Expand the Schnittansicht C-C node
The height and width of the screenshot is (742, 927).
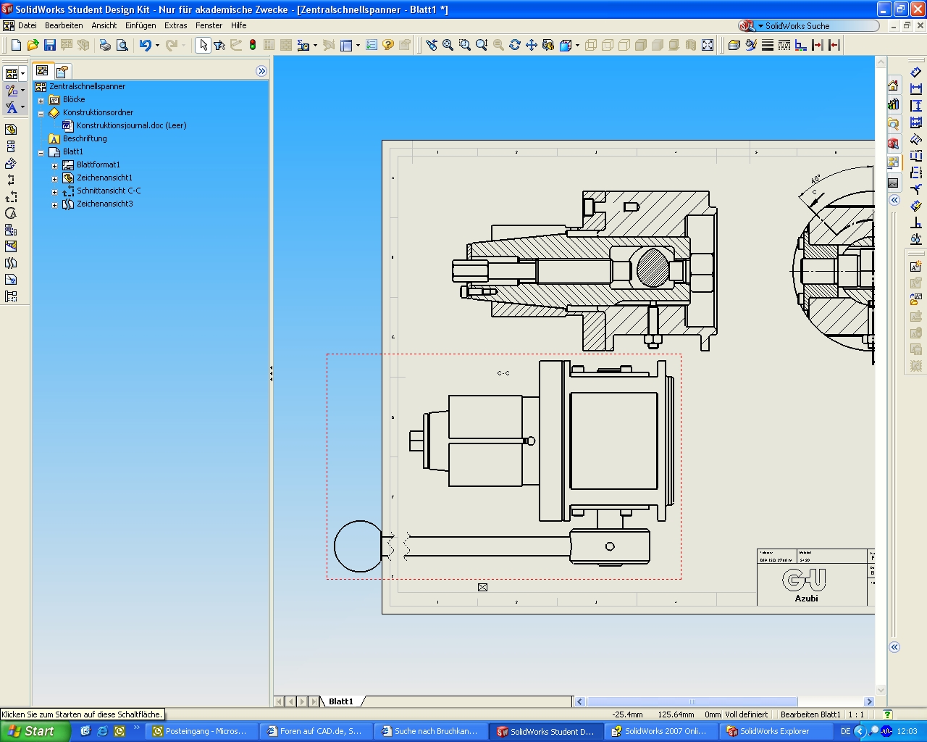(x=55, y=191)
